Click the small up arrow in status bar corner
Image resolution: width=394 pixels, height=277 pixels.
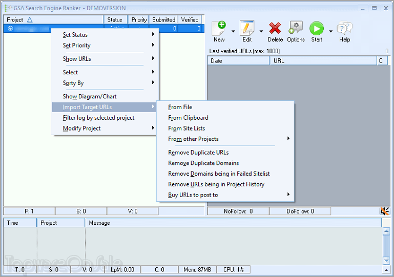[386, 270]
